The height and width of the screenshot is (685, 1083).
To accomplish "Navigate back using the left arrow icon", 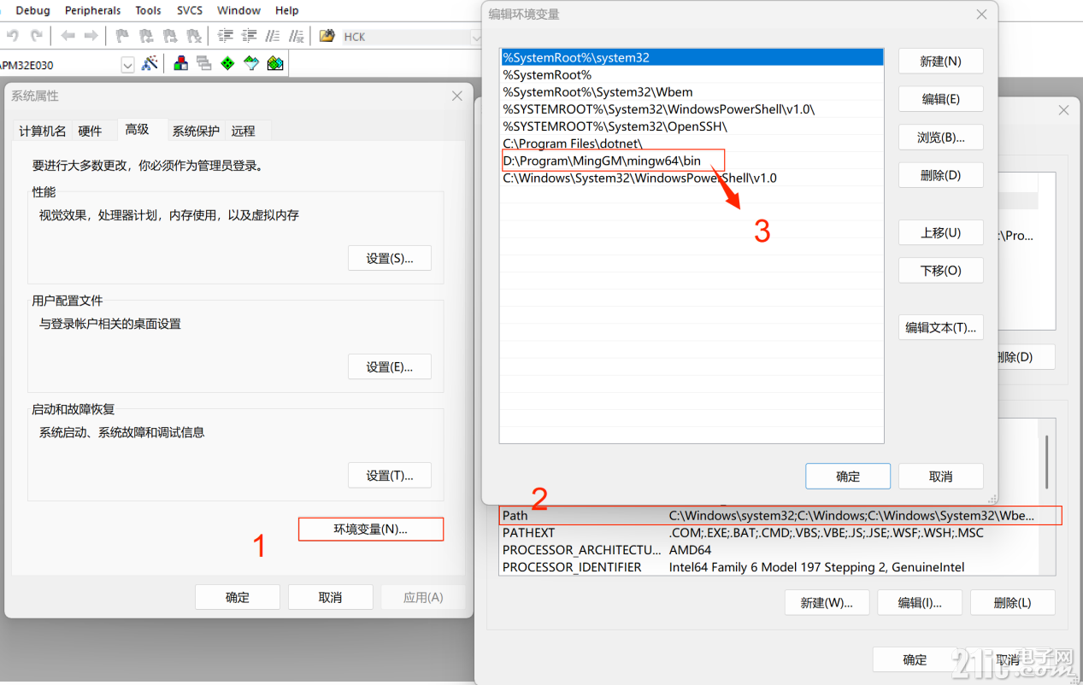I will pyautogui.click(x=68, y=36).
